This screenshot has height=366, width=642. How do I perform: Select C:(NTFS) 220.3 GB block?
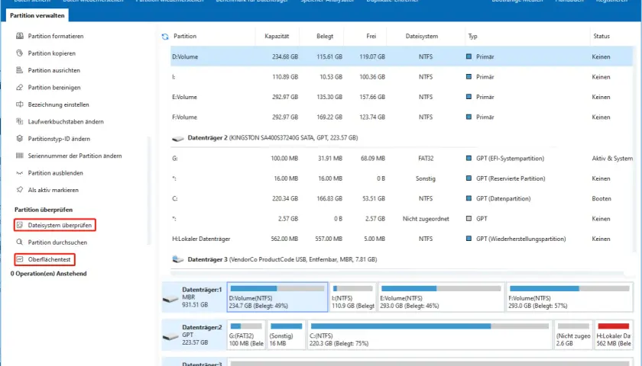pos(430,335)
